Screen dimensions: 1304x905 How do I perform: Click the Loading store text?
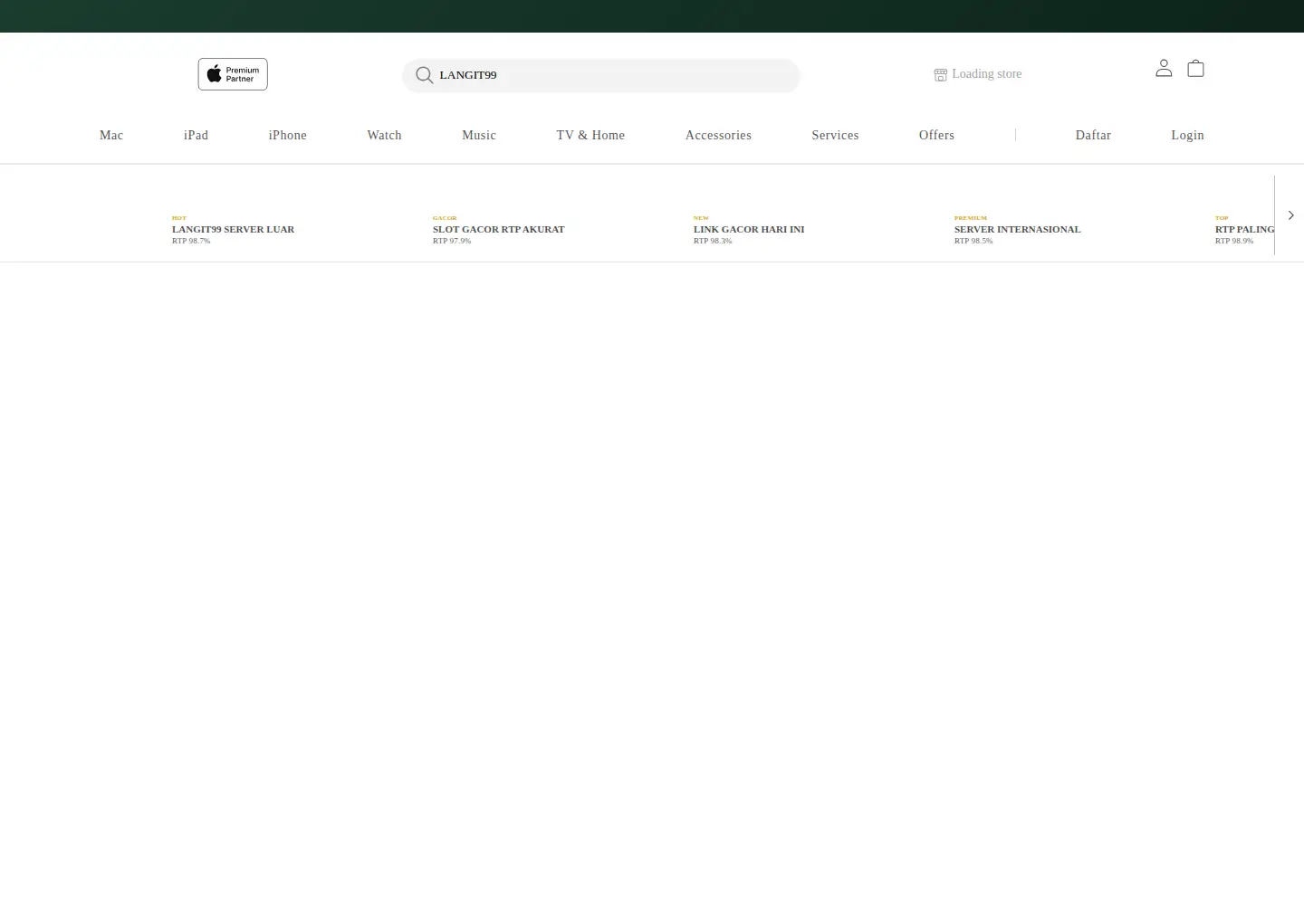986,74
